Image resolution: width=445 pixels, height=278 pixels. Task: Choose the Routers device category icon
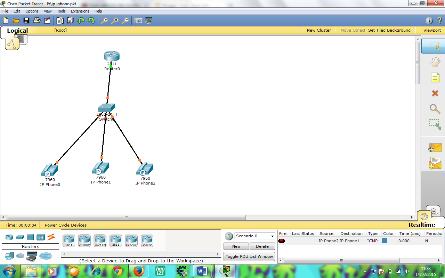(9, 237)
